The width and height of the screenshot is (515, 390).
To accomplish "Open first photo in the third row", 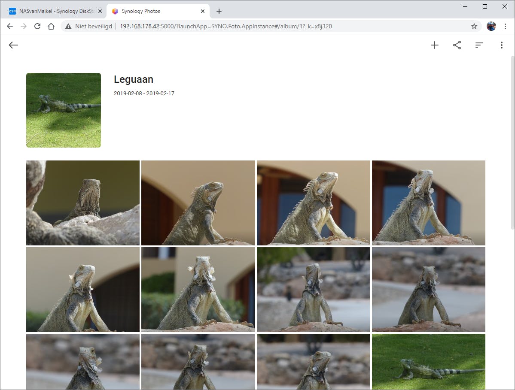I will (x=83, y=362).
